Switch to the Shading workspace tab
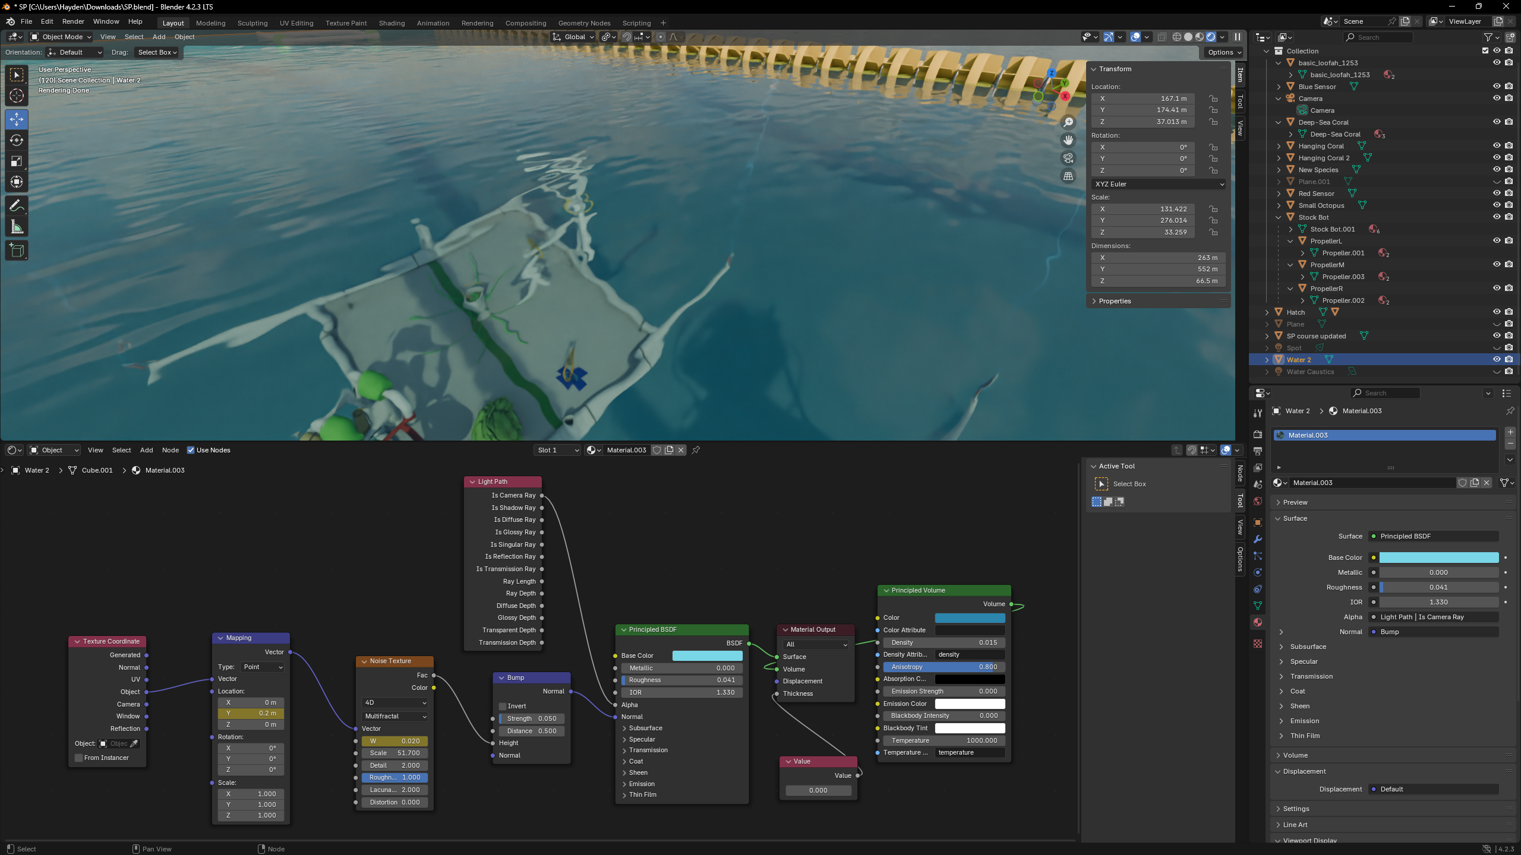 392,23
